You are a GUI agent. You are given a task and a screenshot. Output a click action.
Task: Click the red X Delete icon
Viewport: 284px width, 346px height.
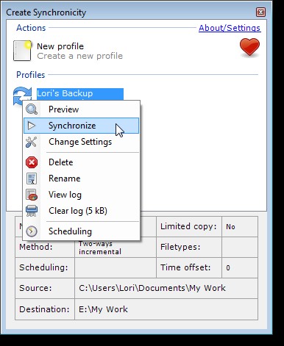pyautogui.click(x=32, y=162)
